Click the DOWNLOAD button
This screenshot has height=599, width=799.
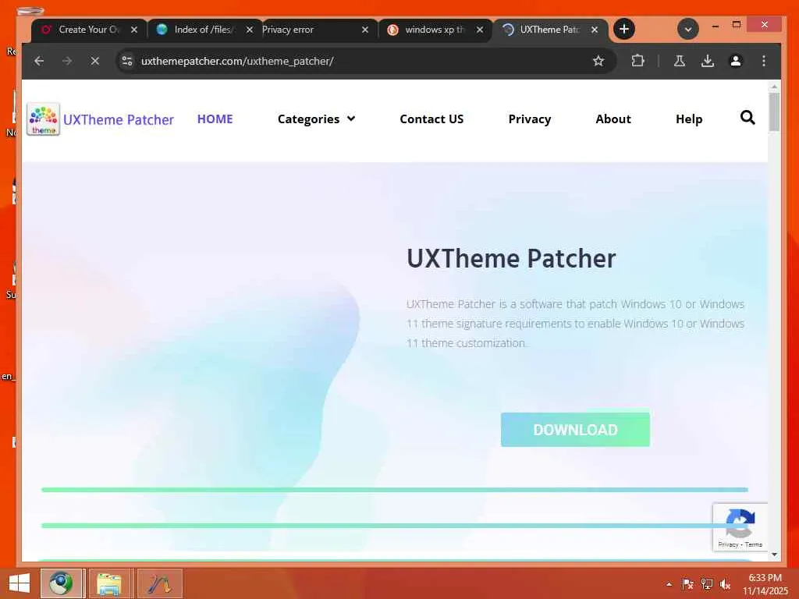575,430
